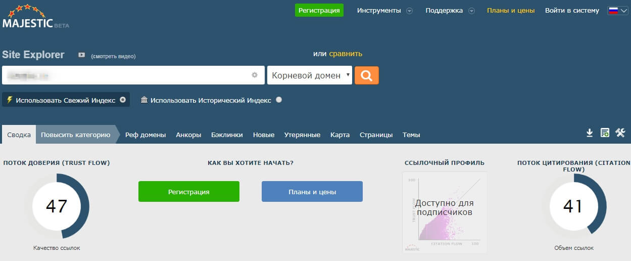This screenshot has height=261, width=631.
Task: Click the смотреть видео link
Action: [x=113, y=56]
